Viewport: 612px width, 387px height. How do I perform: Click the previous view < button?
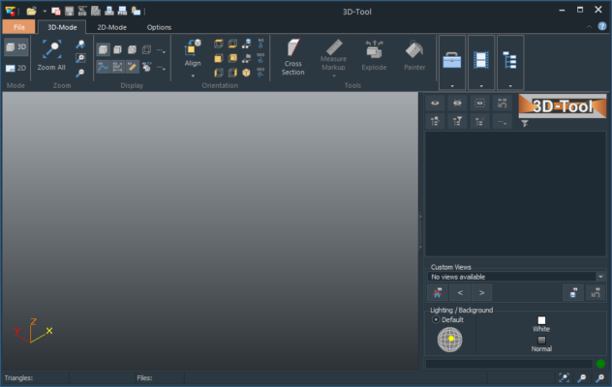click(460, 292)
